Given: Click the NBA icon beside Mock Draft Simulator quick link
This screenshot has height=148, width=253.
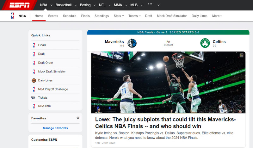Looking at the screenshot, I should click(34, 71).
